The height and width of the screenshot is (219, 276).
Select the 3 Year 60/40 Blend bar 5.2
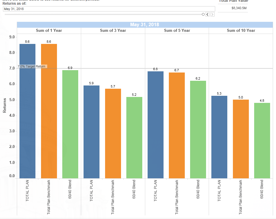pyautogui.click(x=134, y=138)
